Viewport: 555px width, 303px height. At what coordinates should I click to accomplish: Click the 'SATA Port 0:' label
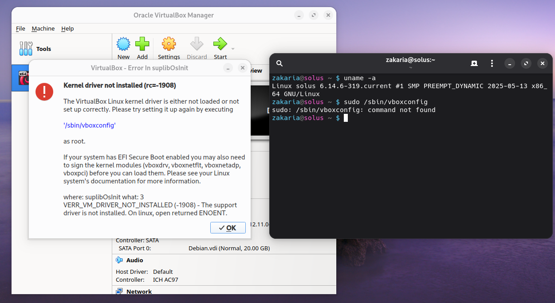(135, 249)
